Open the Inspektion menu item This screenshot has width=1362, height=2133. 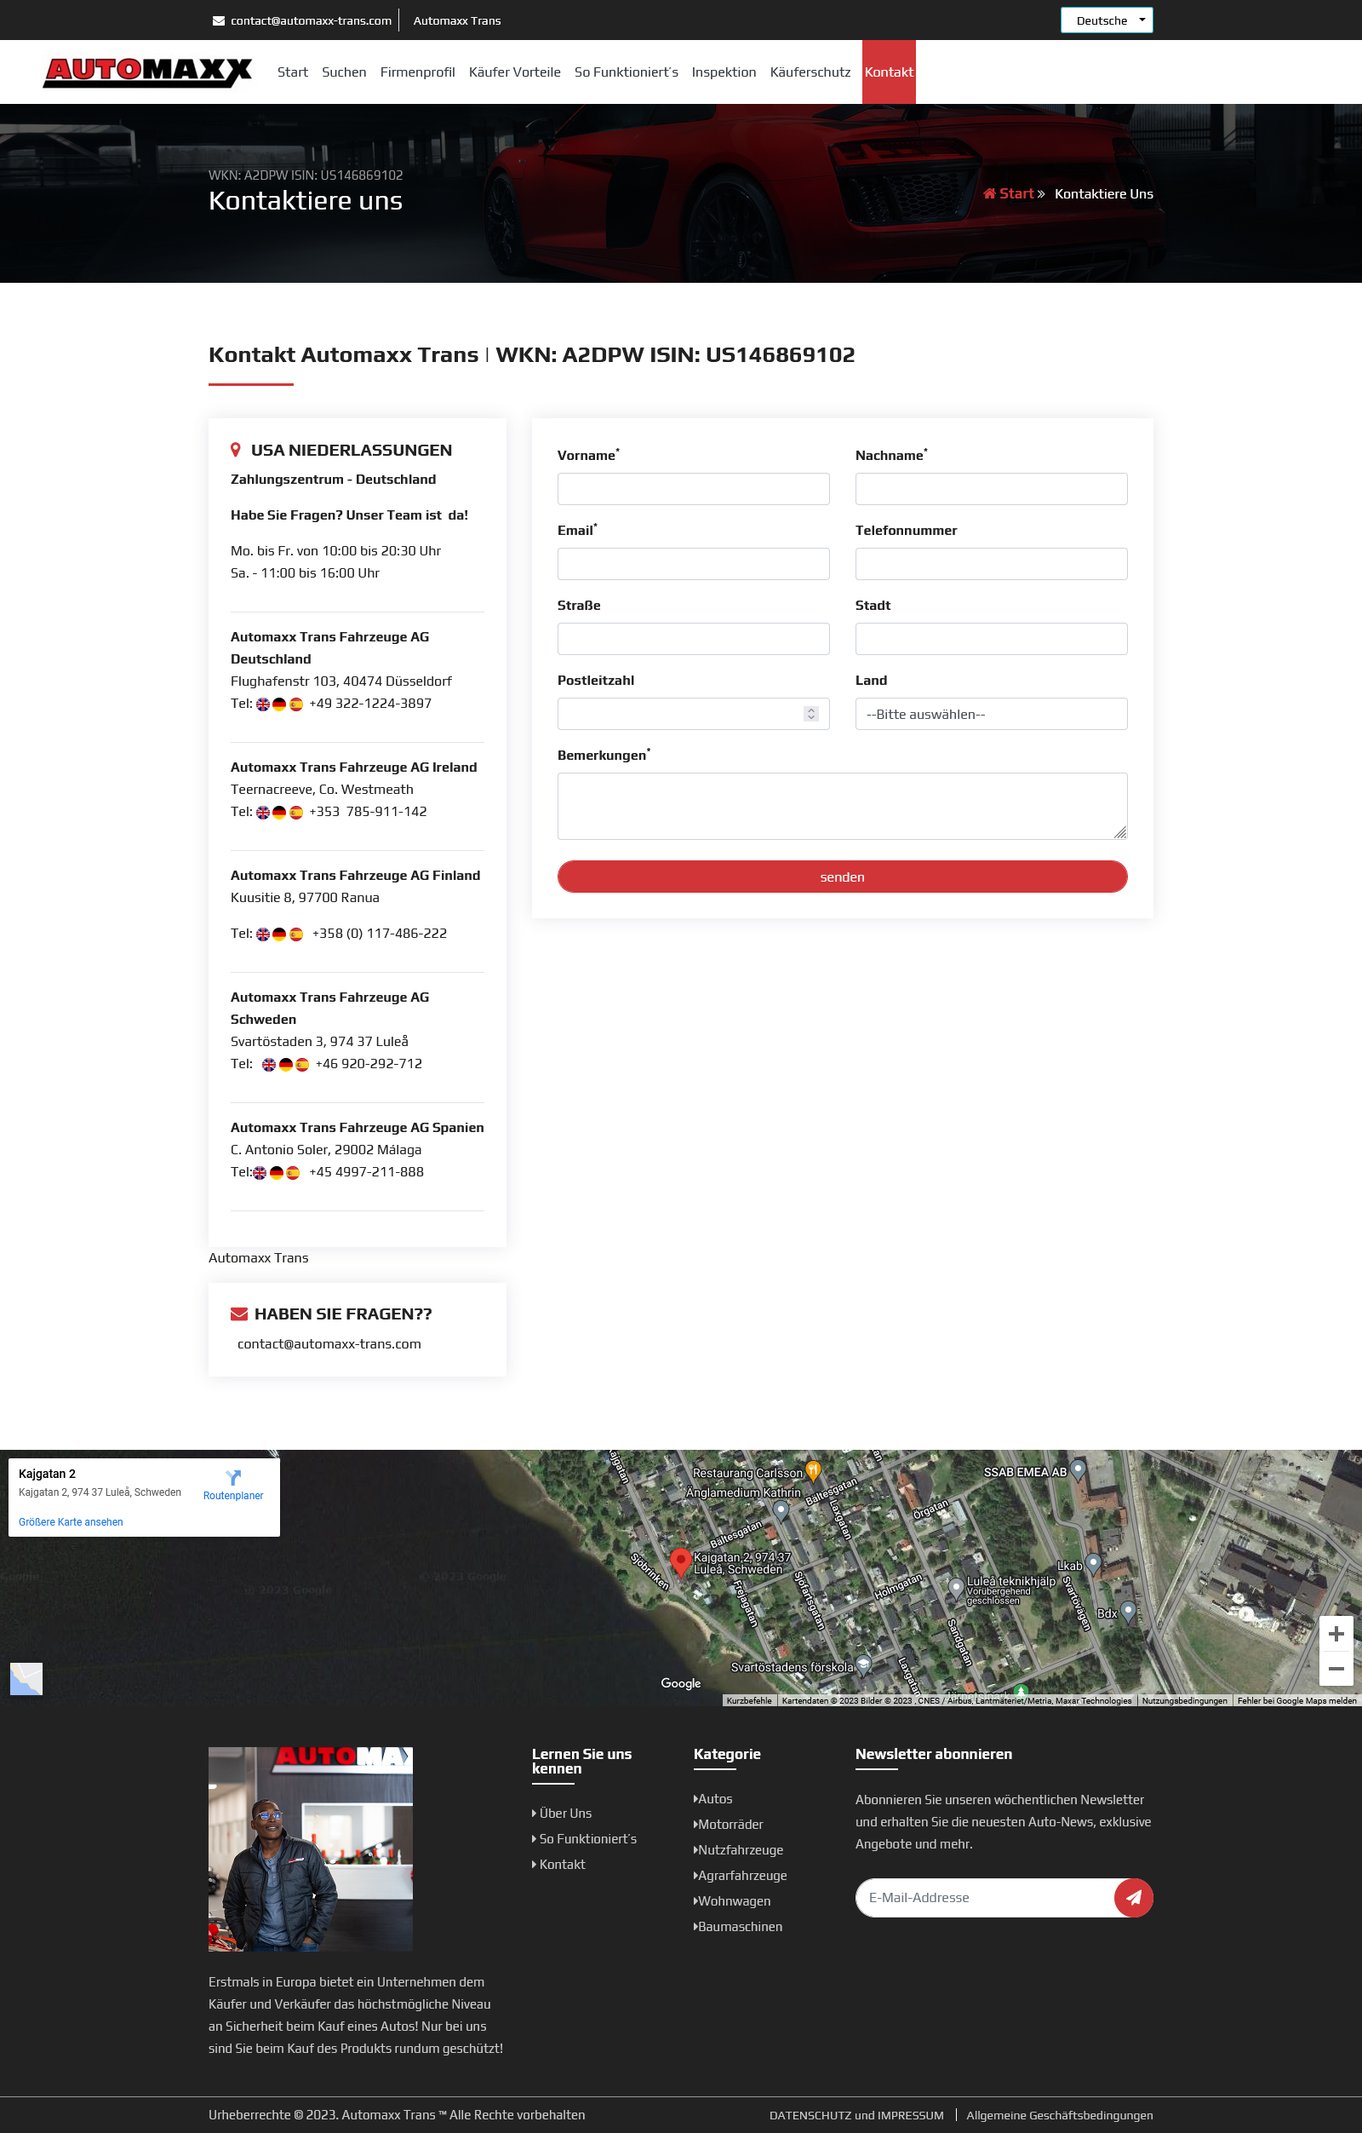(724, 72)
